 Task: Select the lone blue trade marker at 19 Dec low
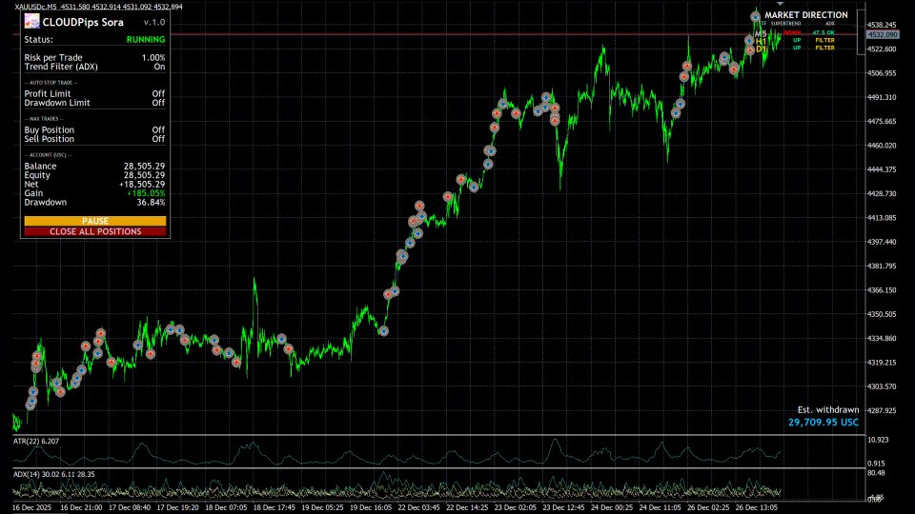coord(383,331)
